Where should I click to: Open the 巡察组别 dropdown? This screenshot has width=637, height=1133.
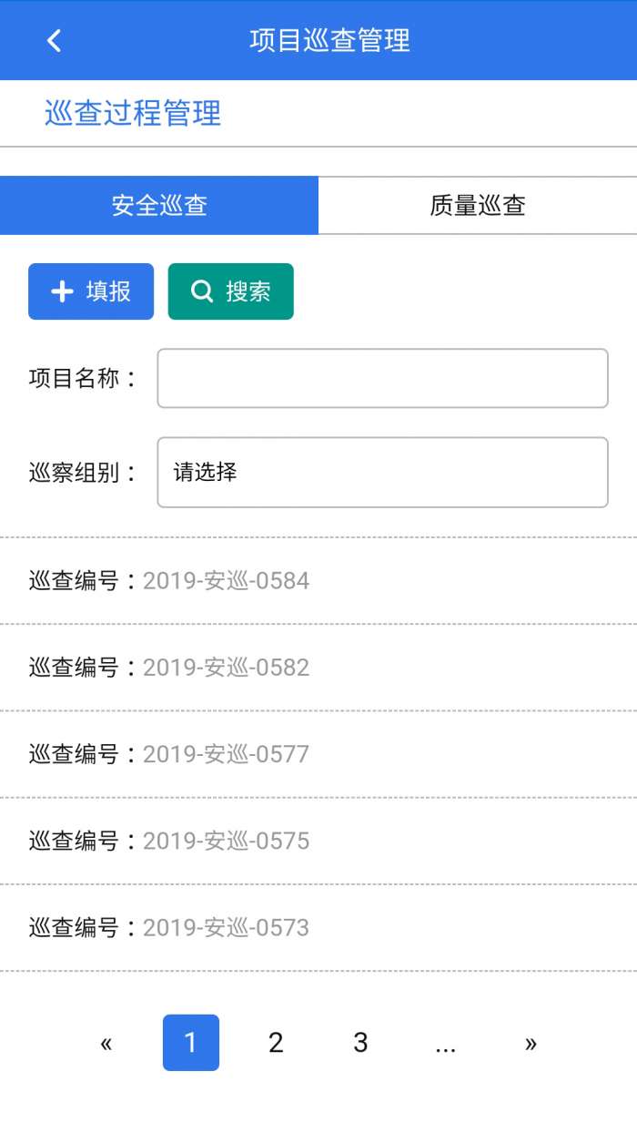382,472
